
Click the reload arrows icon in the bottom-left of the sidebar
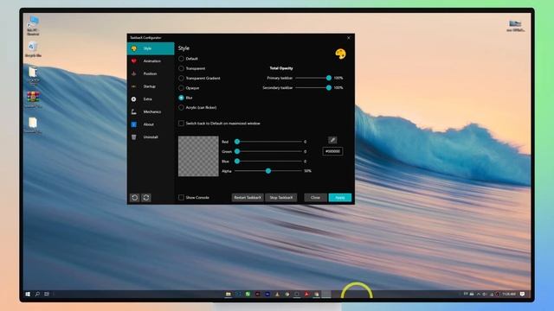point(146,198)
